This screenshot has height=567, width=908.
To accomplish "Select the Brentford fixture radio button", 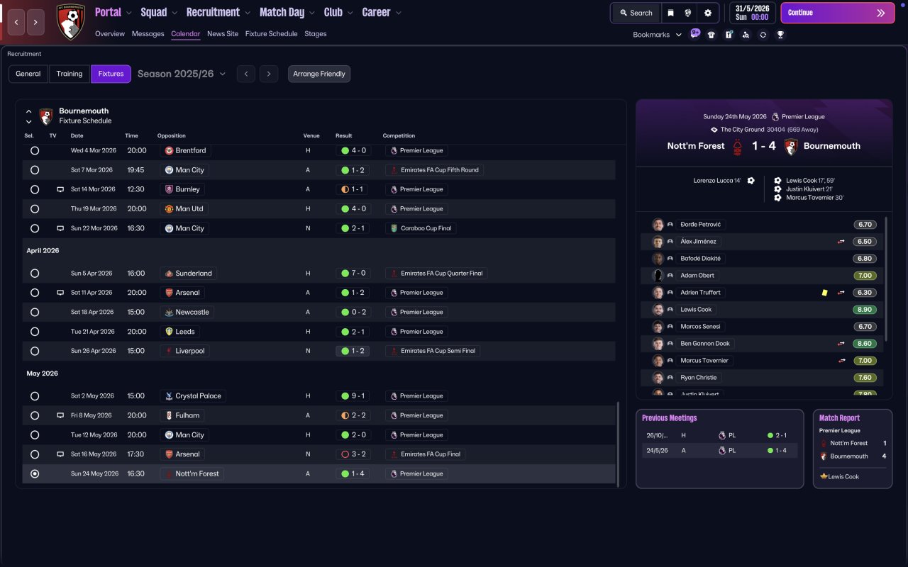I will point(35,151).
